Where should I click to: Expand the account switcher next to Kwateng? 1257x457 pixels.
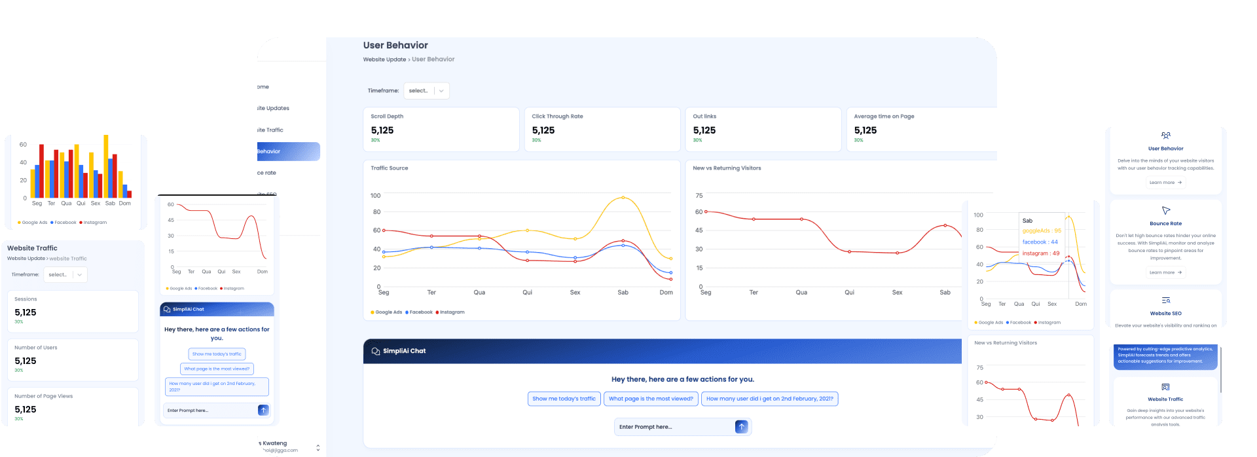coord(318,448)
